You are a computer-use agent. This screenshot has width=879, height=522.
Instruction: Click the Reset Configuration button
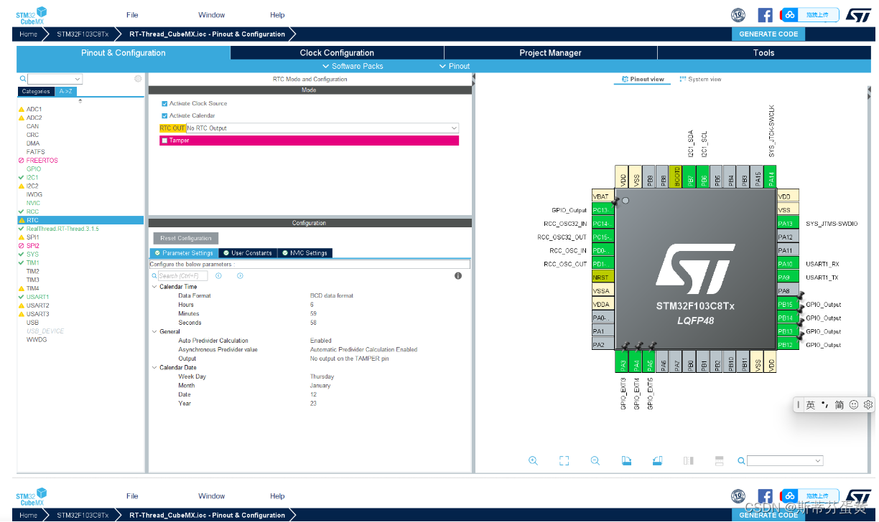186,238
